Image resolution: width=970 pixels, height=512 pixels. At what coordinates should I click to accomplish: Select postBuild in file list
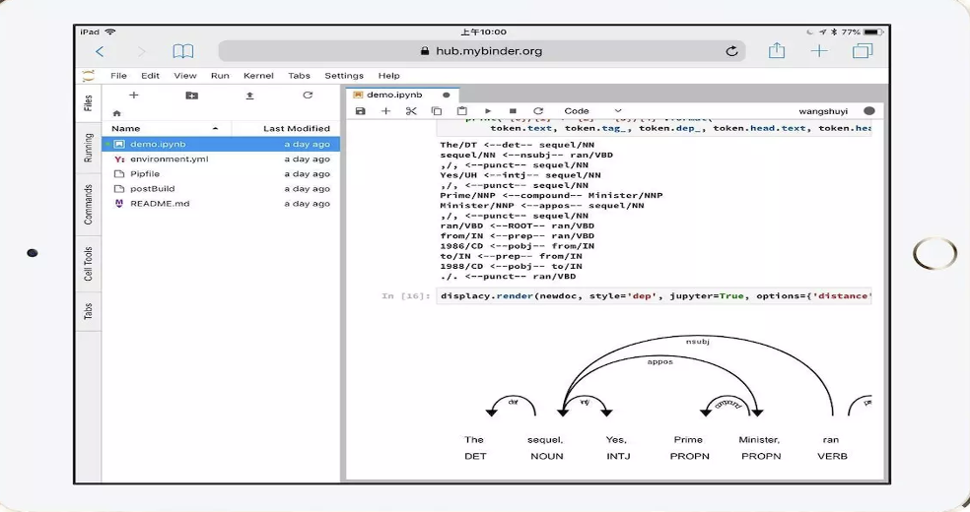point(221,188)
